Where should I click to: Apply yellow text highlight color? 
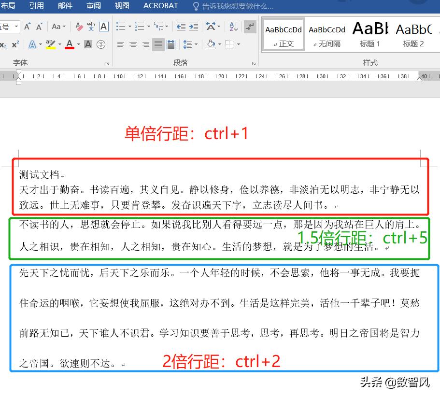coord(50,44)
